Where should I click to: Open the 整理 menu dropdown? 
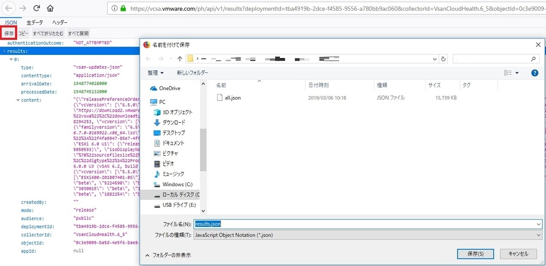click(x=156, y=73)
